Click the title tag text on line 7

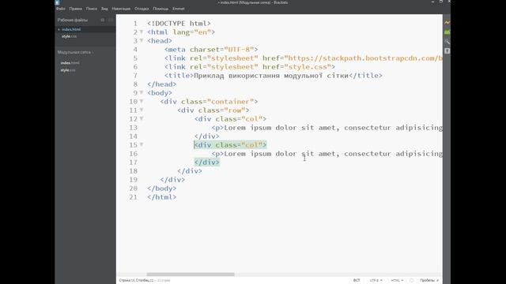(x=271, y=76)
